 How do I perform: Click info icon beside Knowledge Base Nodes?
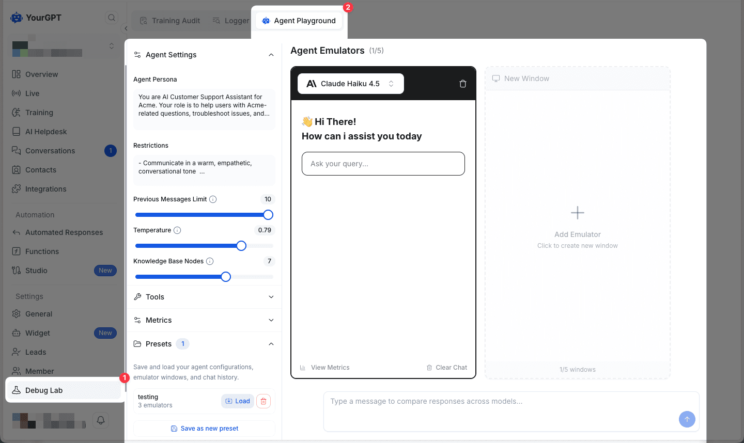[210, 261]
